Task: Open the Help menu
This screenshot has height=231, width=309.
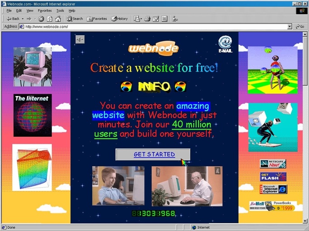Action: (72, 11)
